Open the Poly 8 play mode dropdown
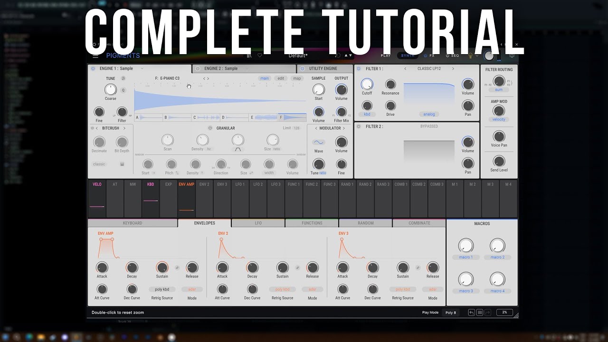The width and height of the screenshot is (608, 342). (x=451, y=313)
